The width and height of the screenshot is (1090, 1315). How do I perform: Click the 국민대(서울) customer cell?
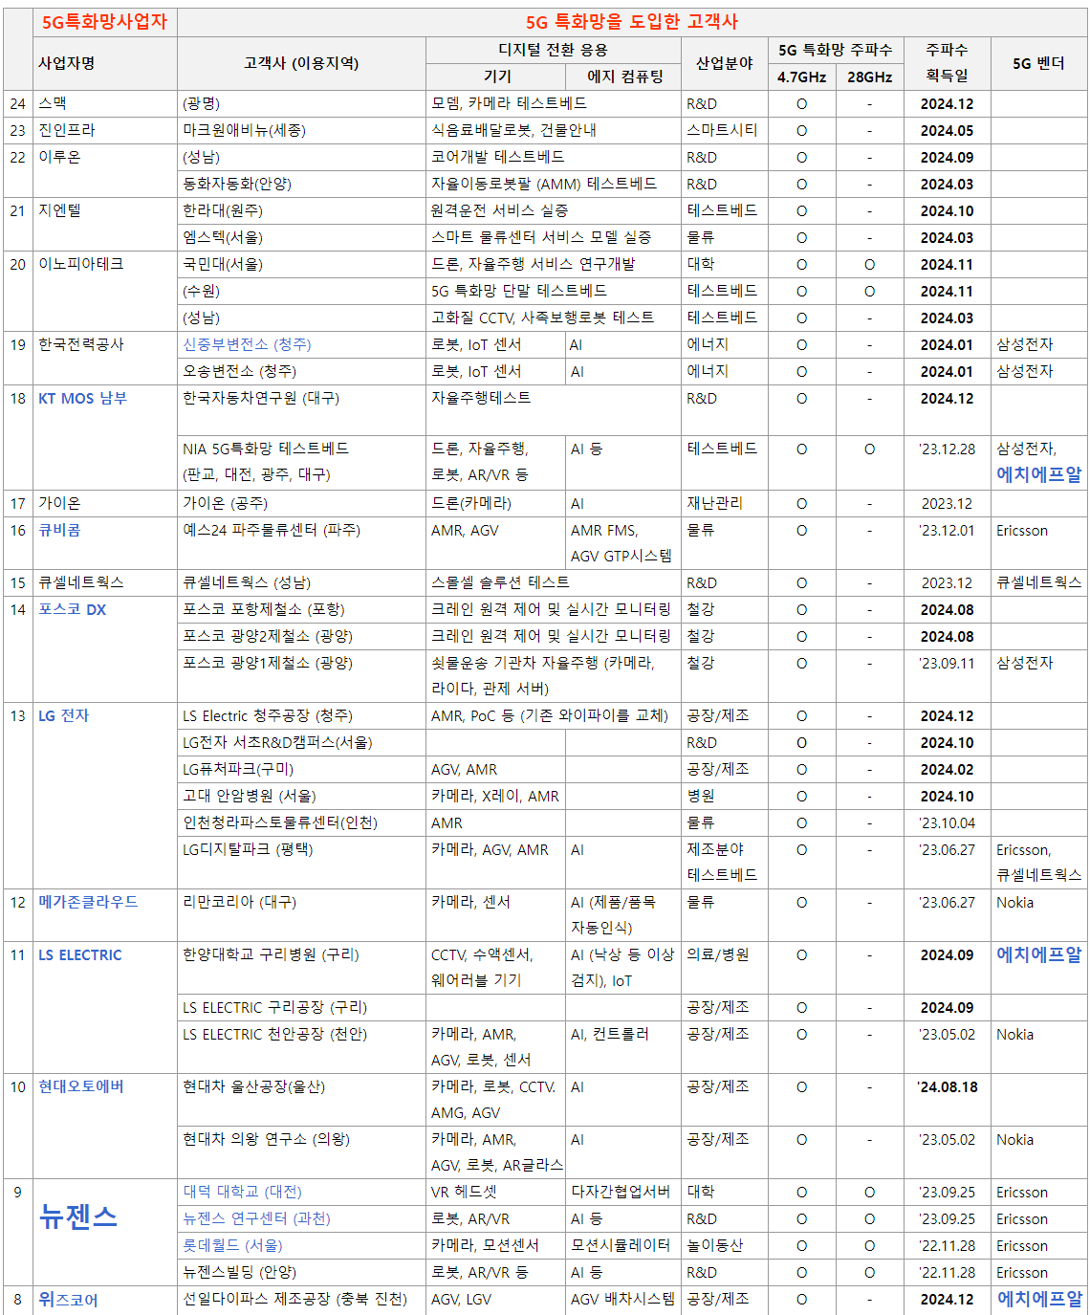coord(301,264)
